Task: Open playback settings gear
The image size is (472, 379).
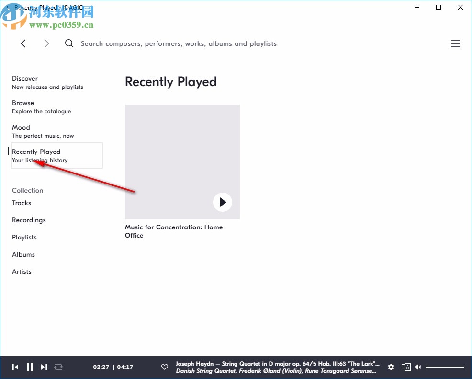Action: click(x=391, y=367)
